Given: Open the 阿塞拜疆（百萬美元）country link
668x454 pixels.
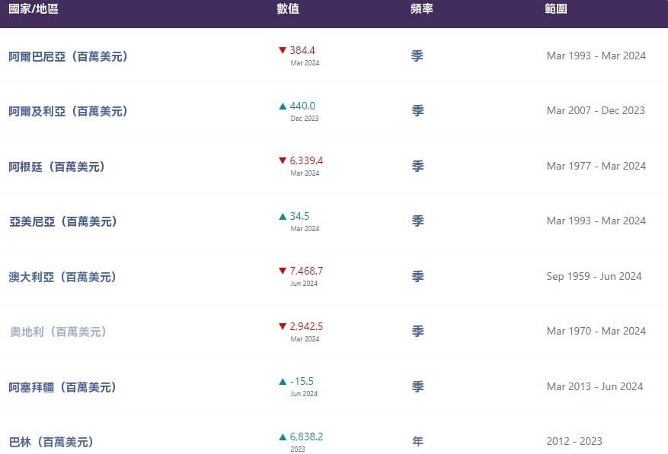Looking at the screenshot, I should point(62,387).
